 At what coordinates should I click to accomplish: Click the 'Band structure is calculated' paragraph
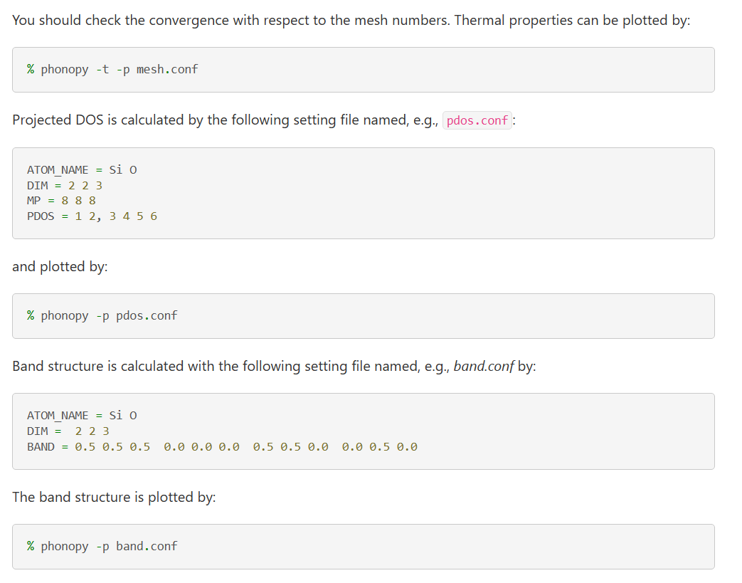pyautogui.click(x=274, y=366)
